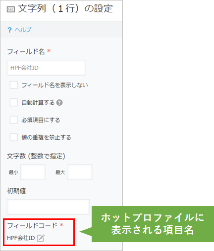Click the 自動計算する label text
214x251 pixels.
click(x=38, y=103)
